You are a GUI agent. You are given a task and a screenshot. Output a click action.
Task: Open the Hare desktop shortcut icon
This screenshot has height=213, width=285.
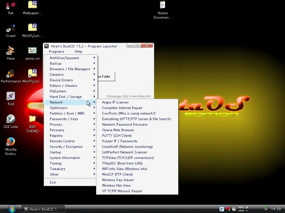tap(11, 50)
